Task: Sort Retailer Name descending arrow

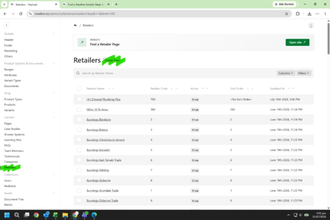Action: point(113,89)
